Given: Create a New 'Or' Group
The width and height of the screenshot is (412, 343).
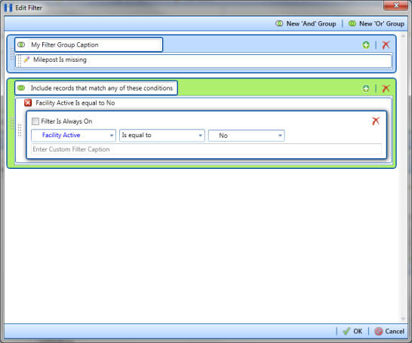Looking at the screenshot, I should click(x=377, y=23).
